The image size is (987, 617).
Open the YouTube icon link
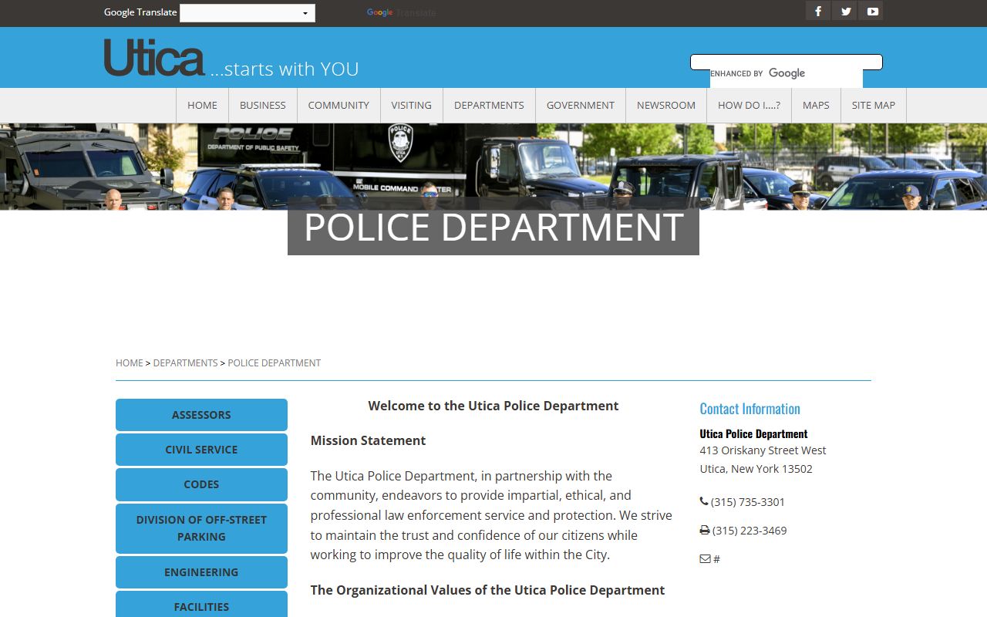click(x=872, y=12)
